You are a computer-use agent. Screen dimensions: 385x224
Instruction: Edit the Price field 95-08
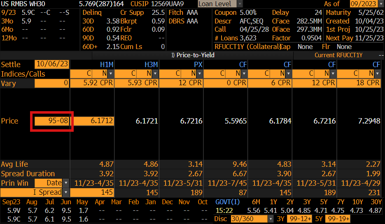pyautogui.click(x=52, y=121)
